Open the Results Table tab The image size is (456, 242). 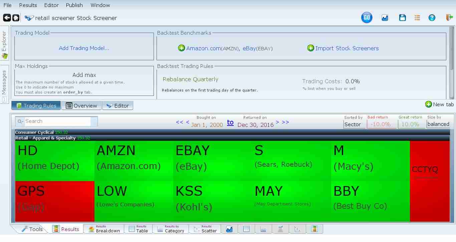coord(138,229)
